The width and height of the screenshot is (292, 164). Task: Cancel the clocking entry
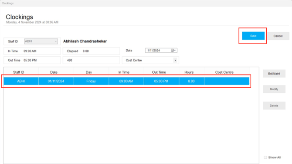(x=278, y=36)
